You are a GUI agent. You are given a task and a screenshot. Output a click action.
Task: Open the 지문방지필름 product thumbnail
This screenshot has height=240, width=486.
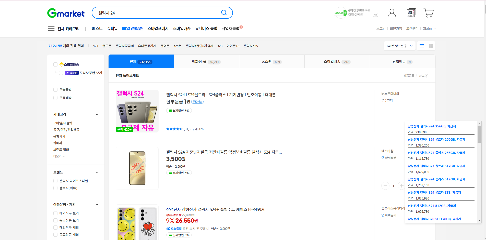click(137, 168)
